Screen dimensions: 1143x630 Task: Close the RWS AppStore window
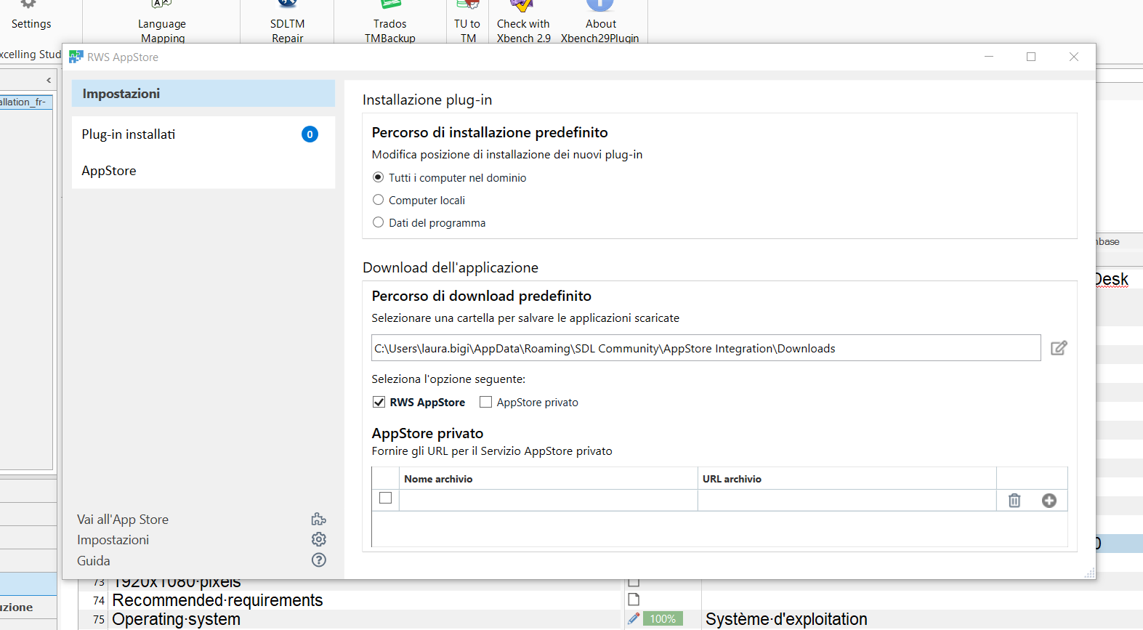point(1074,57)
